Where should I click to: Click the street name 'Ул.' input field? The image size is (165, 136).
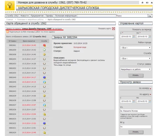[135, 111]
